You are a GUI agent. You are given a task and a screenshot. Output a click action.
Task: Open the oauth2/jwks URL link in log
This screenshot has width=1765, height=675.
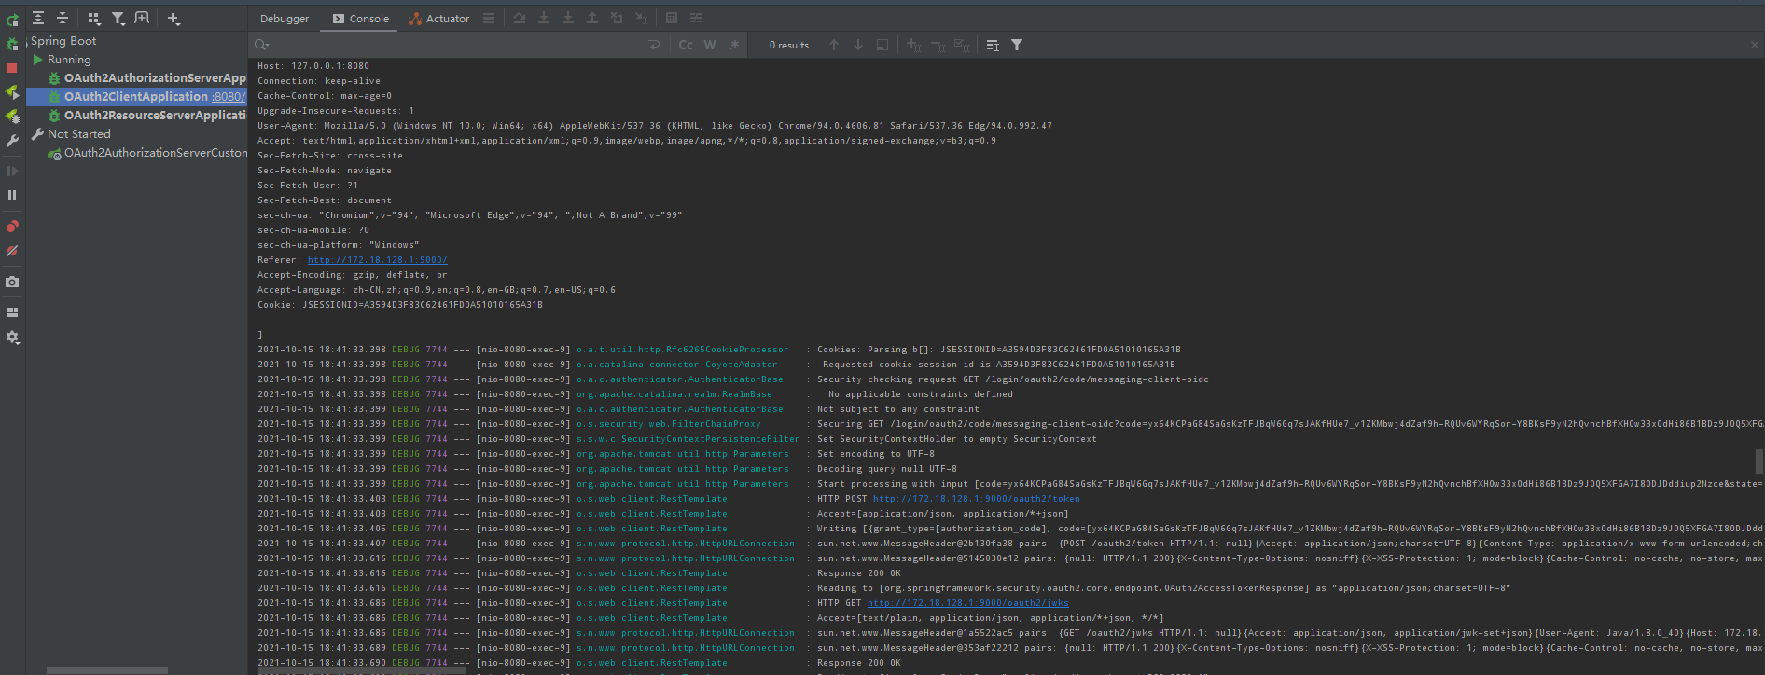pyautogui.click(x=967, y=603)
